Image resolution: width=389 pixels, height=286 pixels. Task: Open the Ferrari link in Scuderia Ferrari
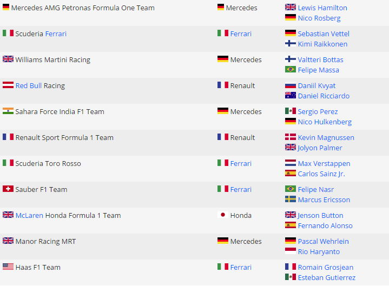(56, 34)
